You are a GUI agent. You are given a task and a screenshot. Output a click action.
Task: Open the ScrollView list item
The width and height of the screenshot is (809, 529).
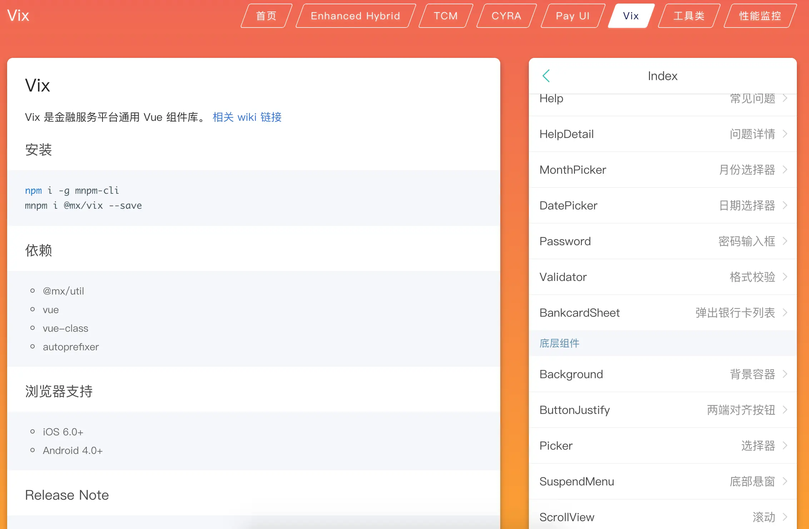[x=662, y=517]
